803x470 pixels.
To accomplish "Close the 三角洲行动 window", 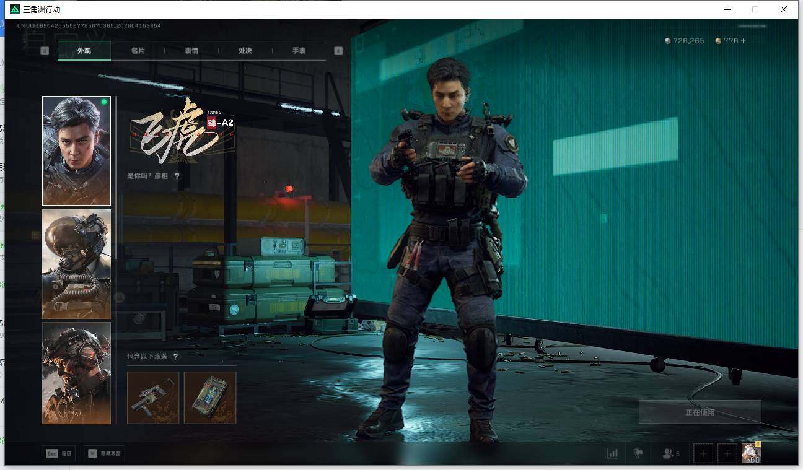I will click(784, 9).
